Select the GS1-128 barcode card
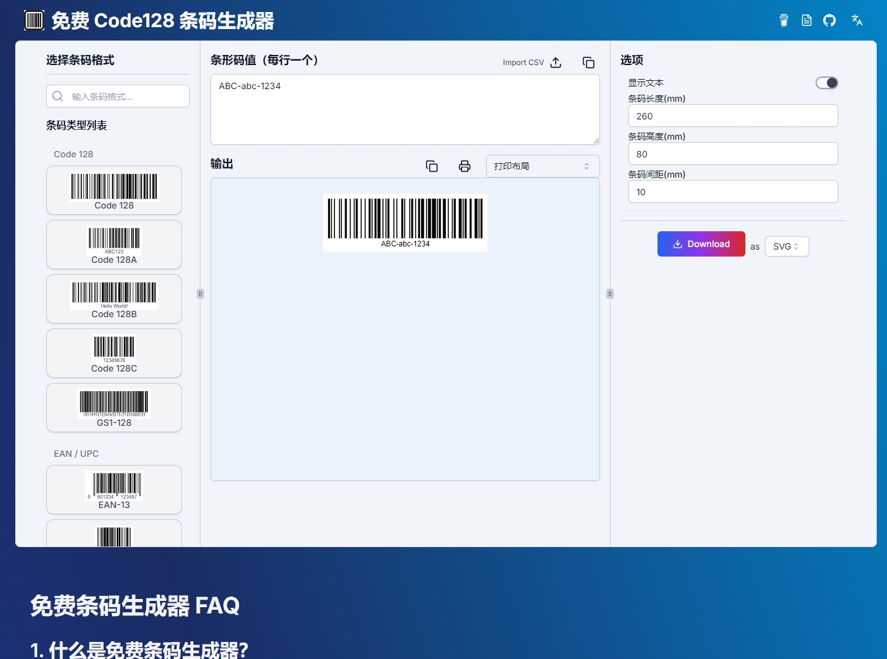The image size is (887, 659). pos(114,408)
